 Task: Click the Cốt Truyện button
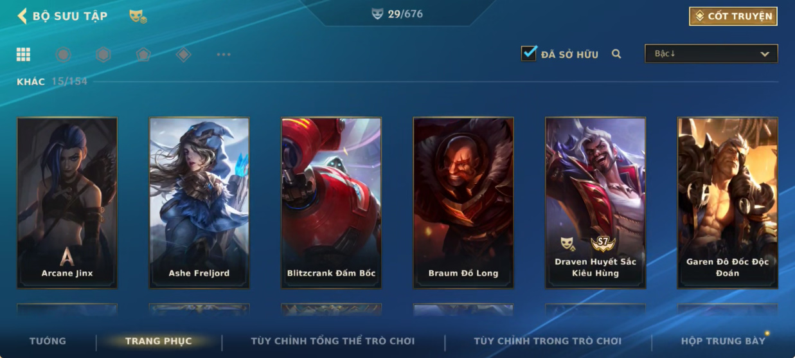click(733, 16)
